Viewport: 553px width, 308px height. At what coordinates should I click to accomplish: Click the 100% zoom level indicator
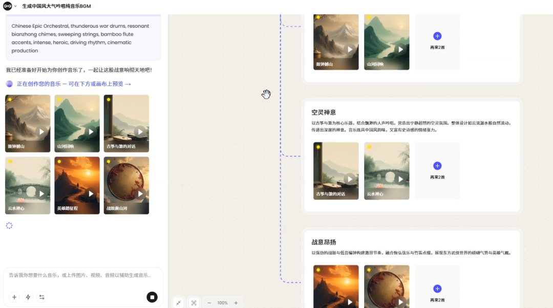223,303
